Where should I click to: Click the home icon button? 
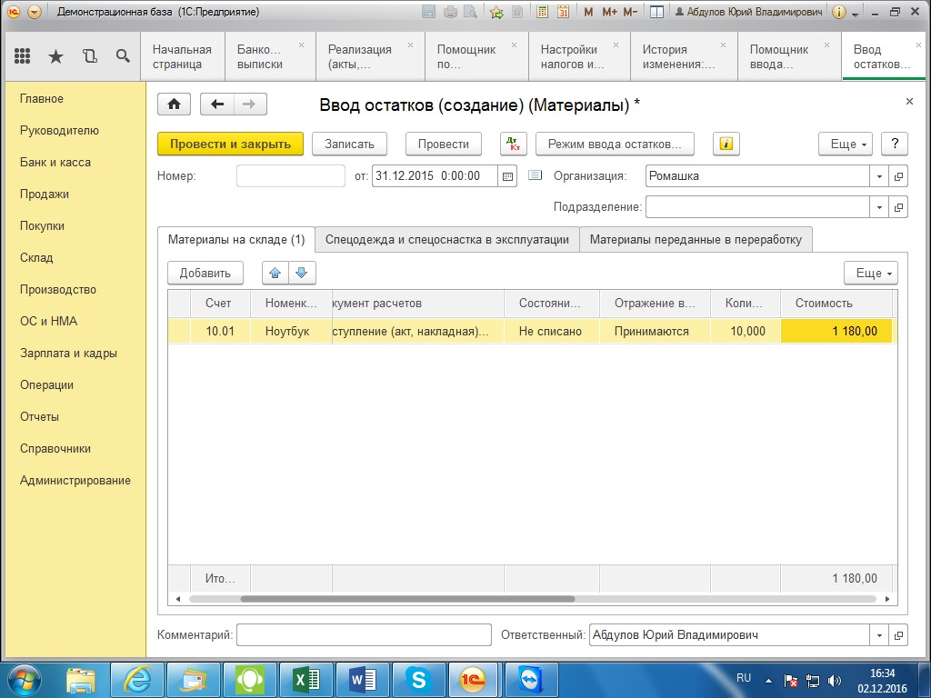[174, 105]
